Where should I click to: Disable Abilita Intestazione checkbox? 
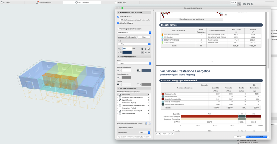pos(118,17)
